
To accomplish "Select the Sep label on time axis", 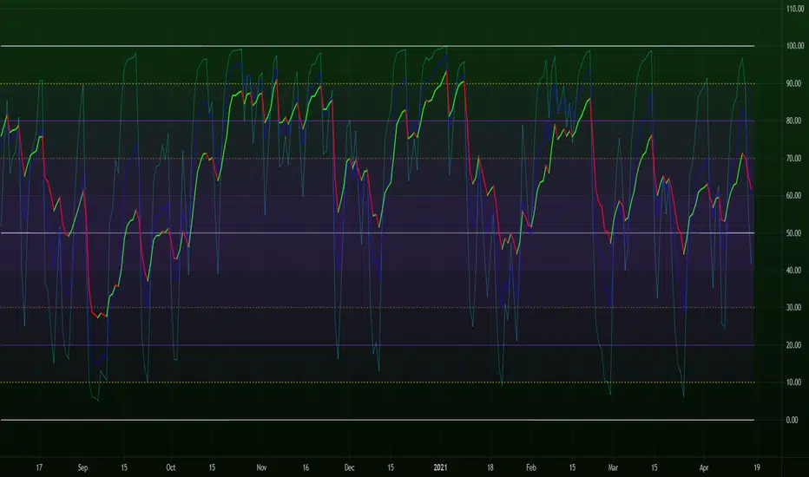I will point(82,467).
